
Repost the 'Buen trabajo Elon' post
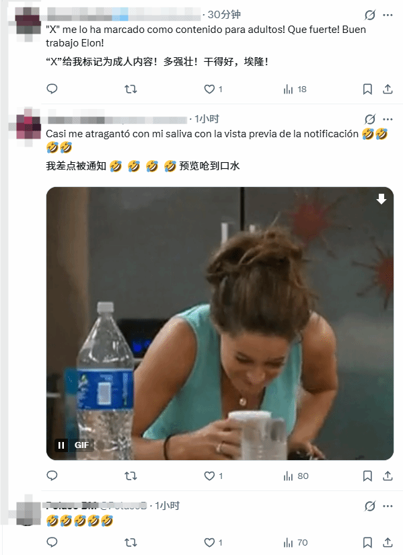click(x=131, y=89)
